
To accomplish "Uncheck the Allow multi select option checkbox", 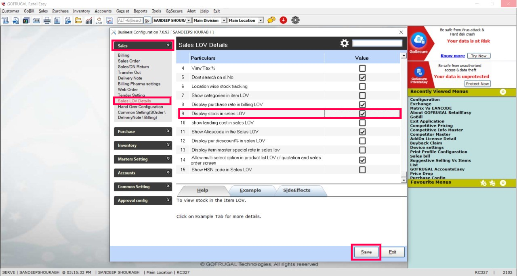I will point(362,160).
